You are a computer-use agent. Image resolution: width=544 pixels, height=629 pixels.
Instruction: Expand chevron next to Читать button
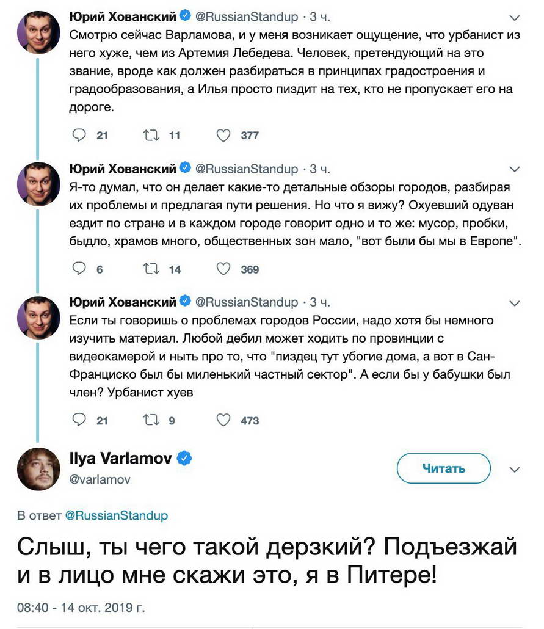tap(514, 470)
